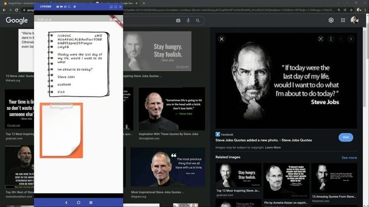The width and height of the screenshot is (369, 207).
Task: Reload the Chrome page
Action: coord(17,10)
